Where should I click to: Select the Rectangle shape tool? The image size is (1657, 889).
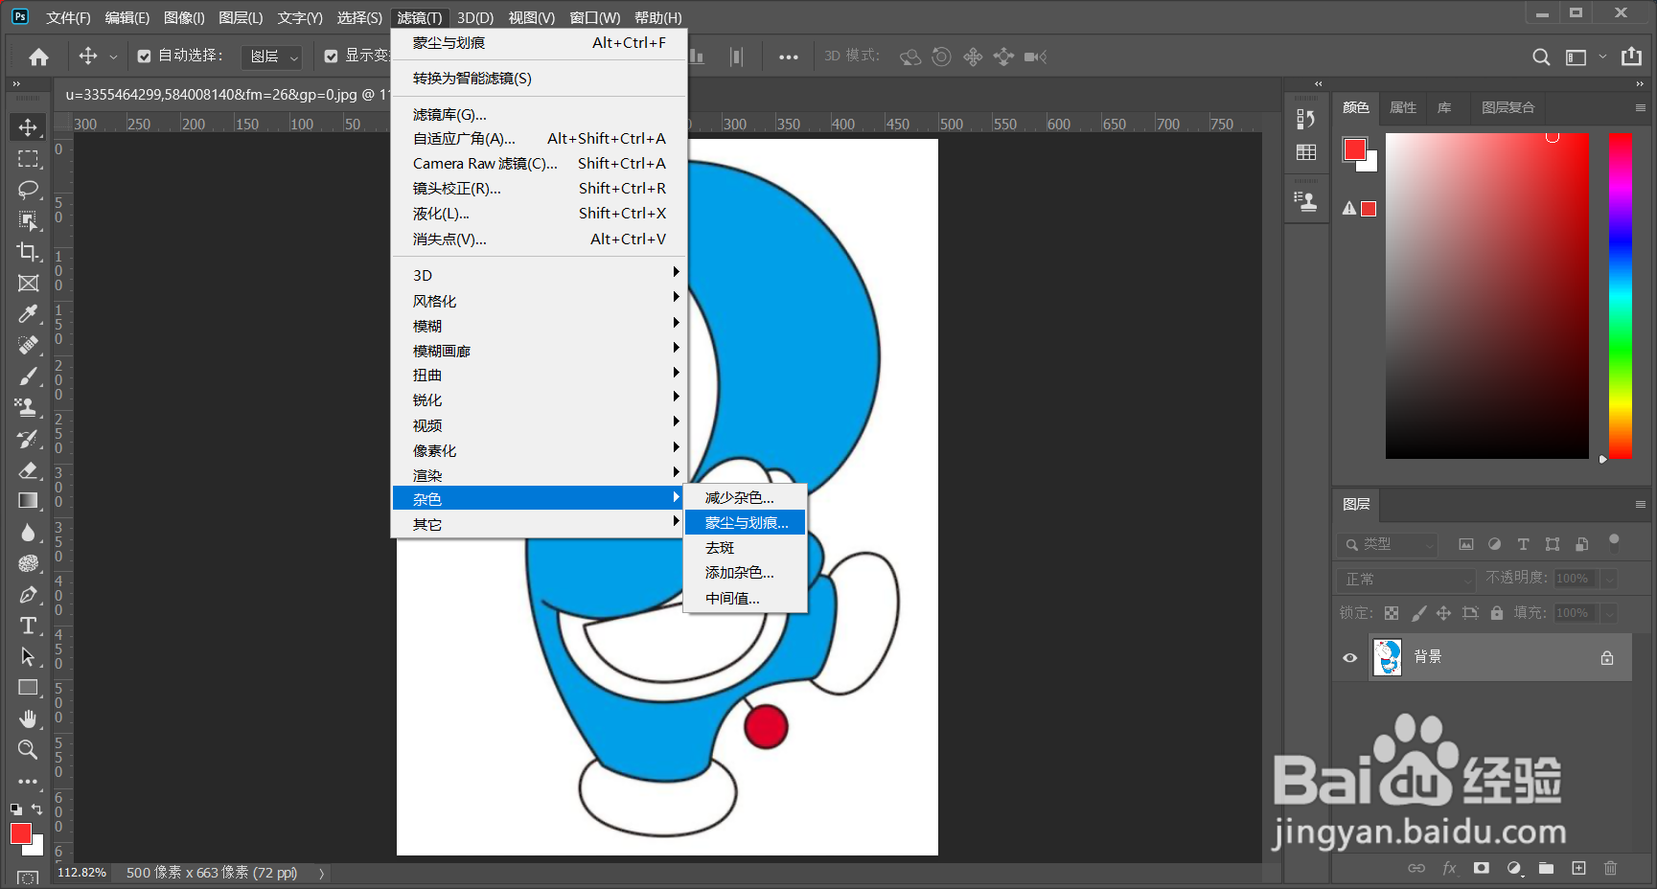28,687
